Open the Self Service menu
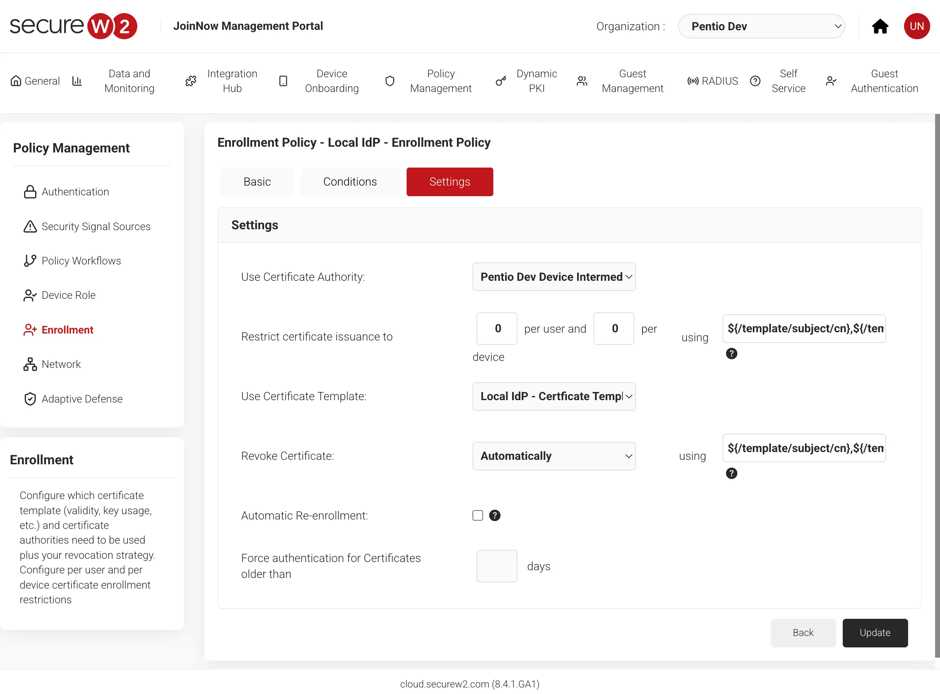The height and width of the screenshot is (694, 940). [x=788, y=81]
